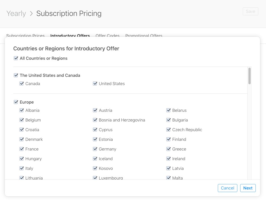
Task: Disable the Czech Republic checkbox
Action: [168, 130]
